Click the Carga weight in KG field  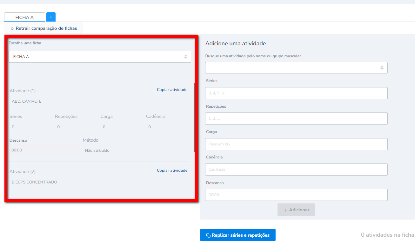296,144
